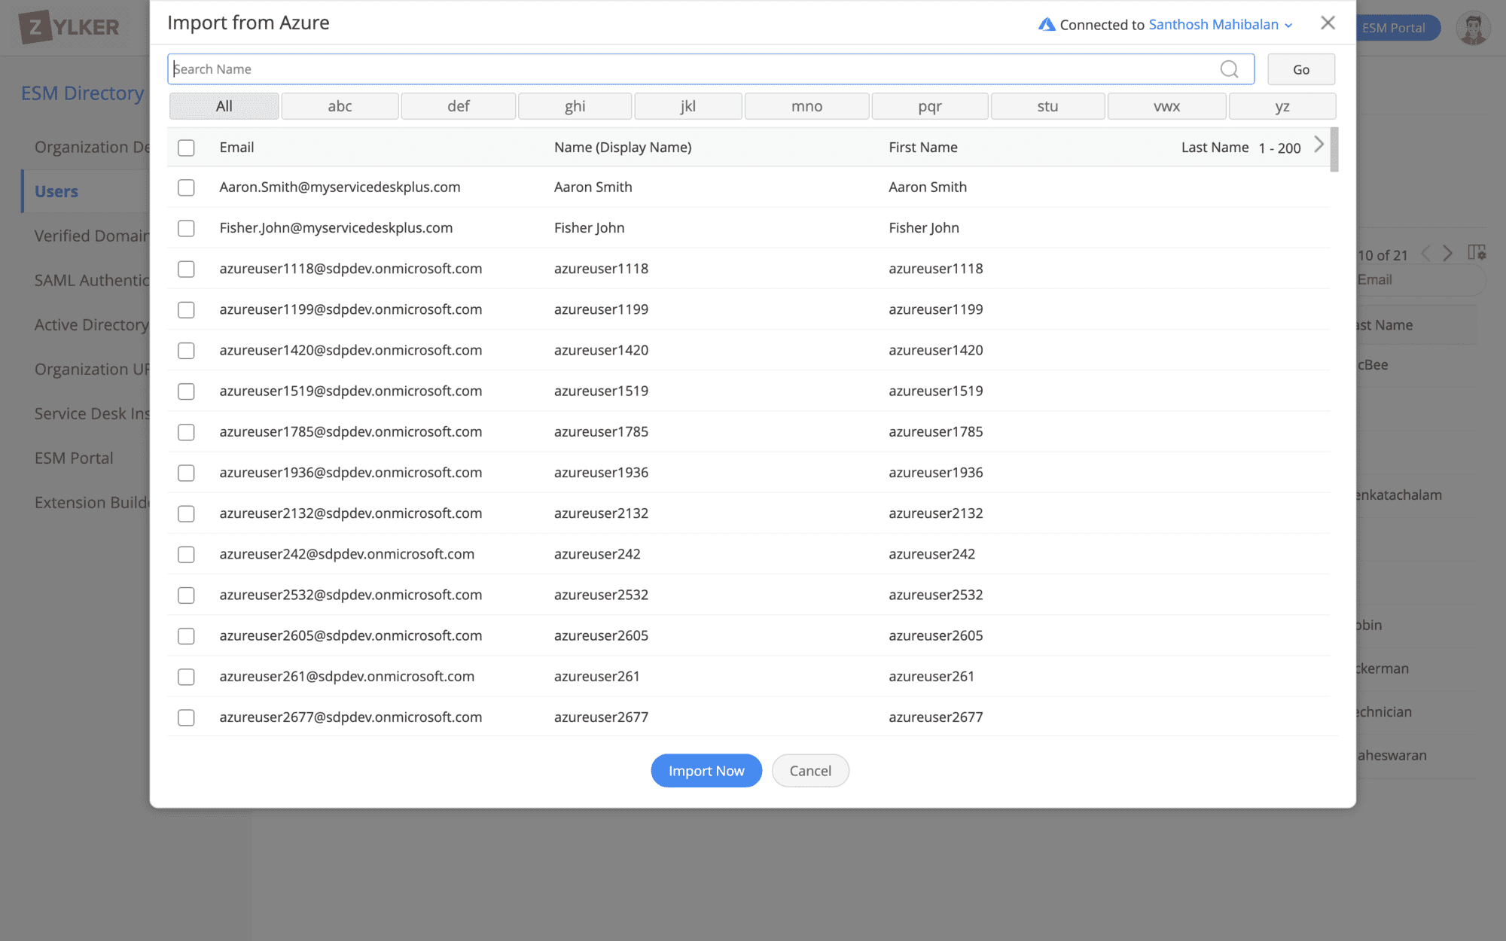The height and width of the screenshot is (941, 1506).
Task: Click the Azure logo icon
Action: tap(1046, 25)
